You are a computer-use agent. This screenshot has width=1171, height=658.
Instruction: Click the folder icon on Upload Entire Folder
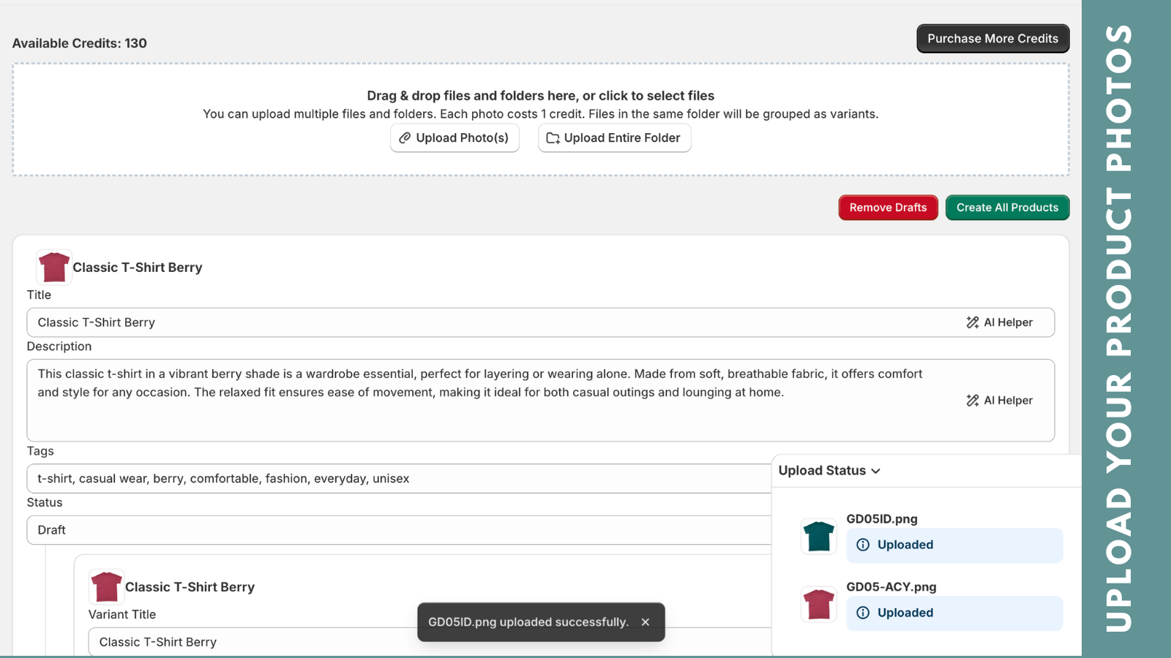[553, 138]
